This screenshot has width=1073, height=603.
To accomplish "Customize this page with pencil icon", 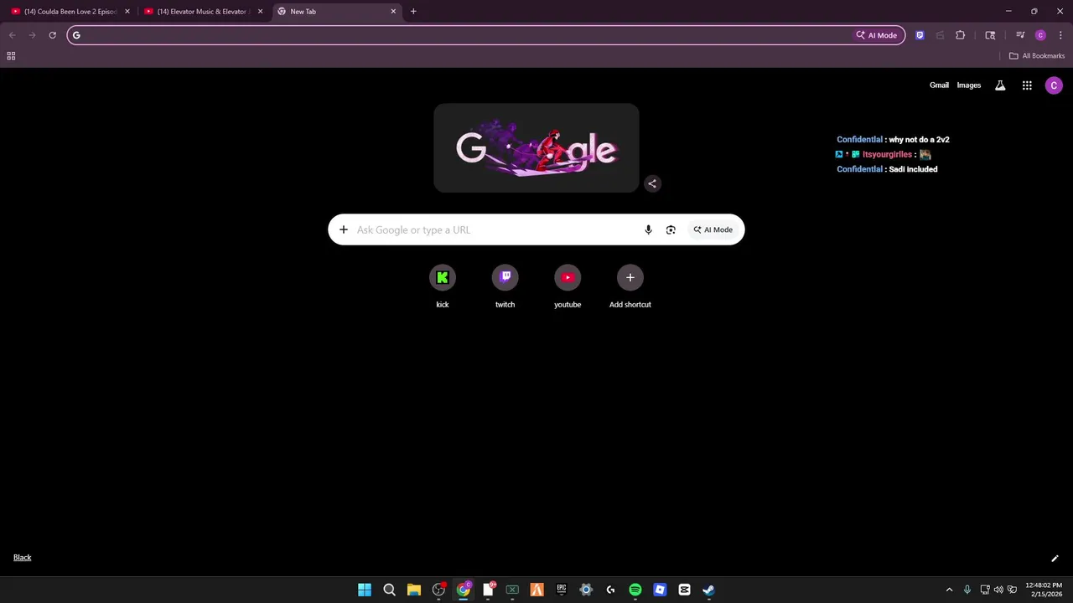I will 1055,559.
